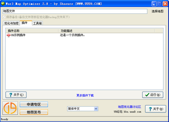This screenshot has width=169, height=122.
Task: Switch to the 工具箱 tab
Action: tap(37, 23)
